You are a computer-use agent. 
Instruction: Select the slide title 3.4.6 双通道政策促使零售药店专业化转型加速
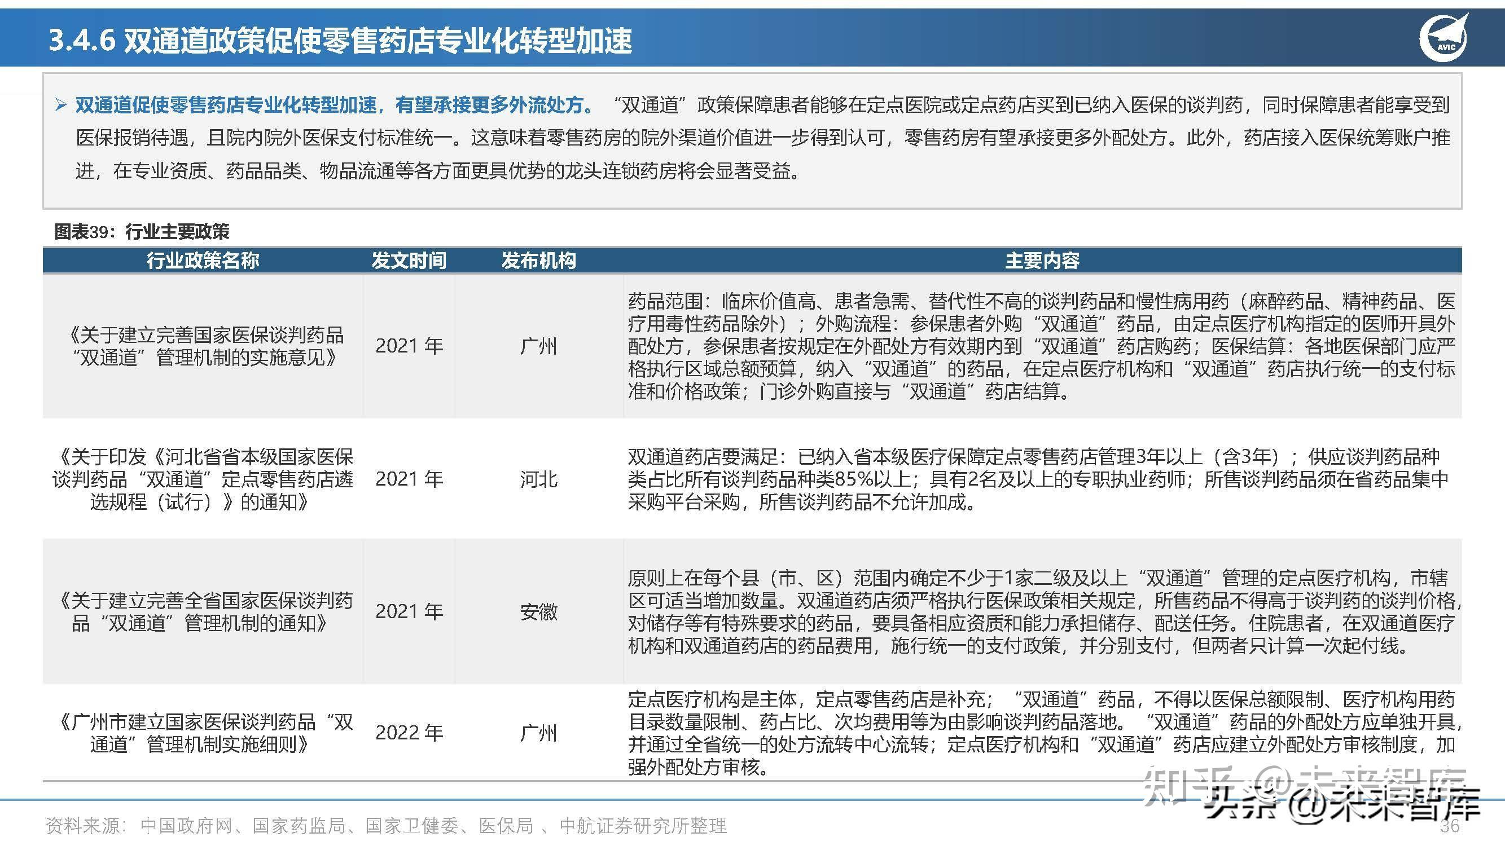point(340,40)
